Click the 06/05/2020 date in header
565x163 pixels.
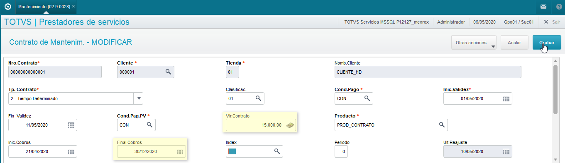(x=484, y=22)
